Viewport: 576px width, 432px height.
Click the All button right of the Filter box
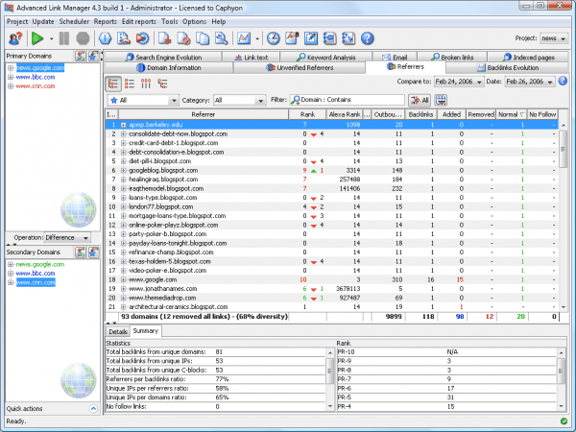420,100
